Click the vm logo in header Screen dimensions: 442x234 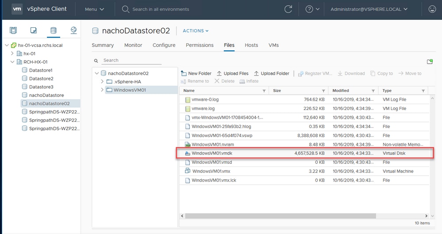tap(17, 9)
